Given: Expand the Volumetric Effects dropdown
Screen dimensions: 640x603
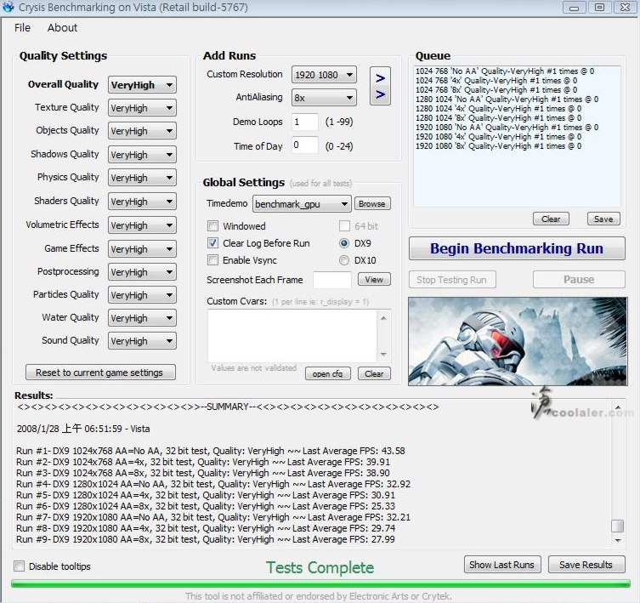Looking at the screenshot, I should (x=142, y=225).
